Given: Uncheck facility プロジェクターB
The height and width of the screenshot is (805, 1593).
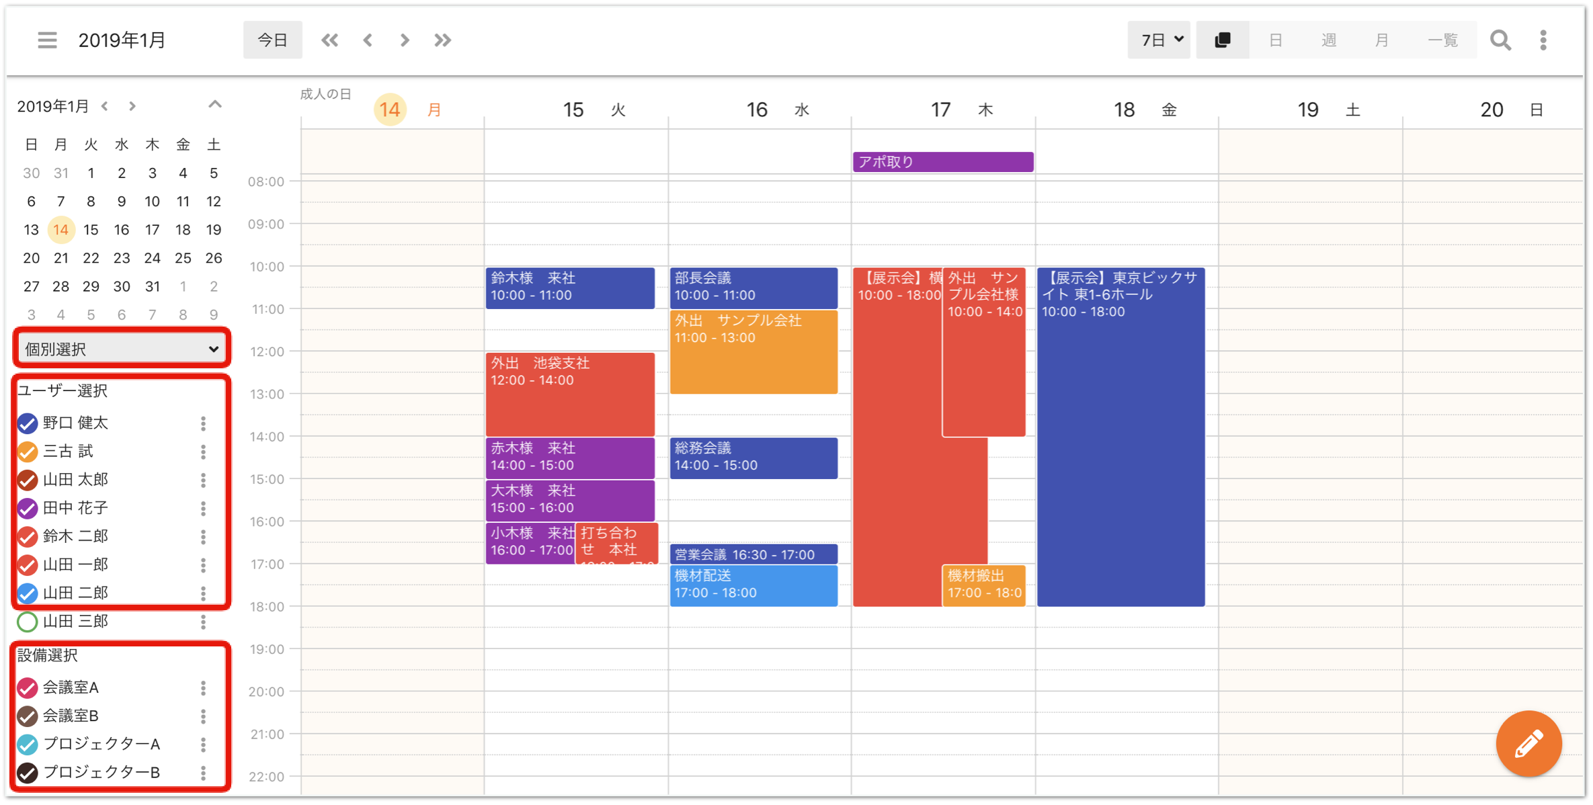Looking at the screenshot, I should 28,773.
